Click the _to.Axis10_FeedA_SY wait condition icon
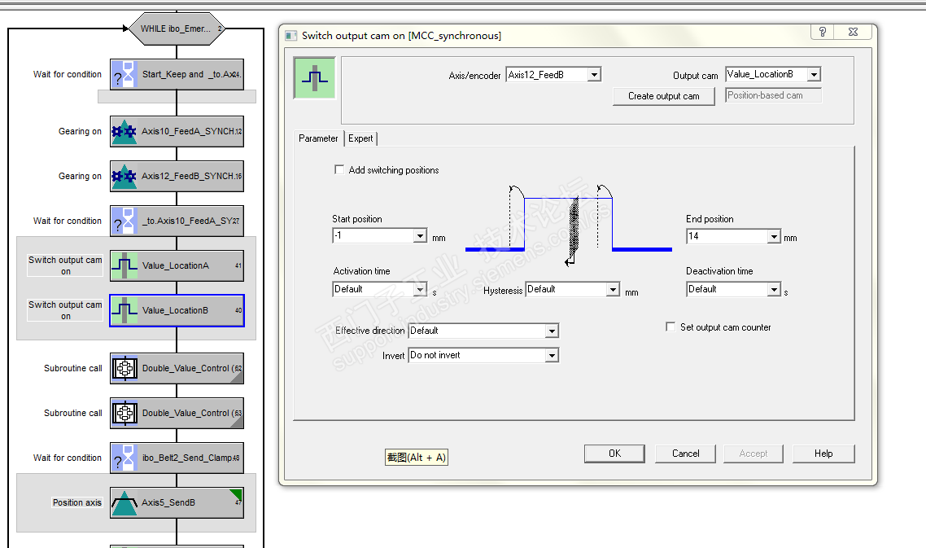This screenshot has height=548, width=926. point(124,221)
